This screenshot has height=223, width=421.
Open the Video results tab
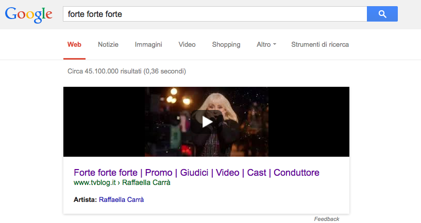pos(187,44)
